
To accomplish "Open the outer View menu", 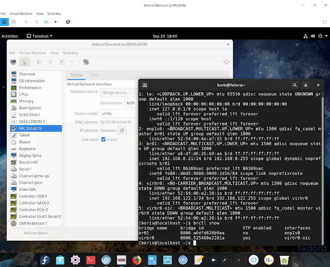I will click(40, 14).
